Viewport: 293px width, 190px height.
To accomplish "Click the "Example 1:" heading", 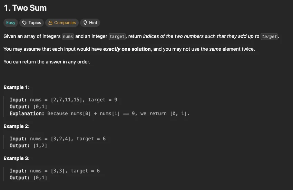I will pos(17,87).
